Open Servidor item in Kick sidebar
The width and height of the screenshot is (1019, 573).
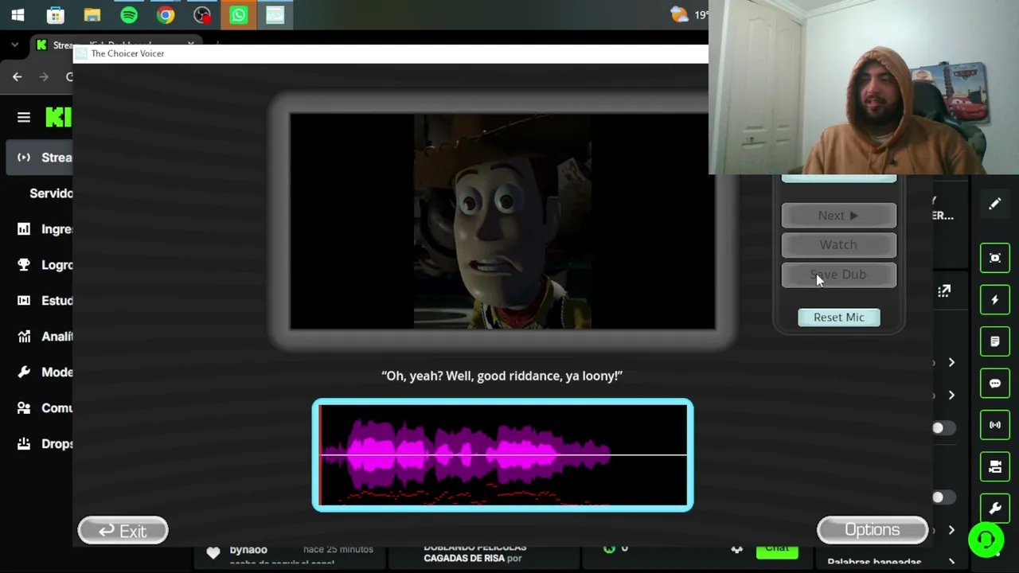(51, 193)
